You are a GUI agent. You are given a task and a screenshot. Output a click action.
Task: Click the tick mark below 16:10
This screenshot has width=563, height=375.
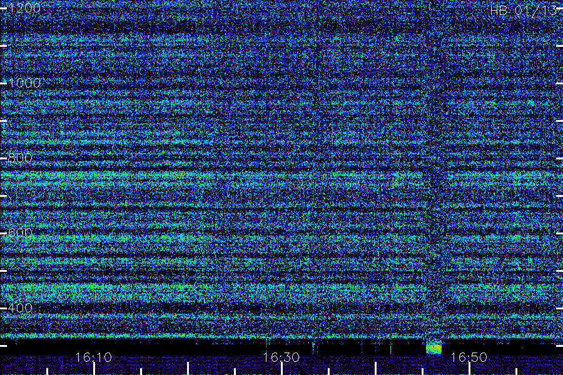[94, 369]
